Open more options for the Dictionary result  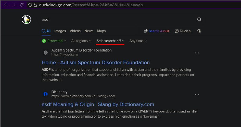click(197, 95)
